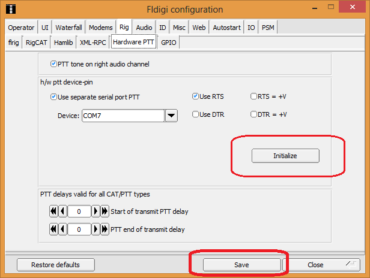Uncheck Use separate serial port PTT
Image resolution: width=370 pixels, height=278 pixels.
(54, 96)
